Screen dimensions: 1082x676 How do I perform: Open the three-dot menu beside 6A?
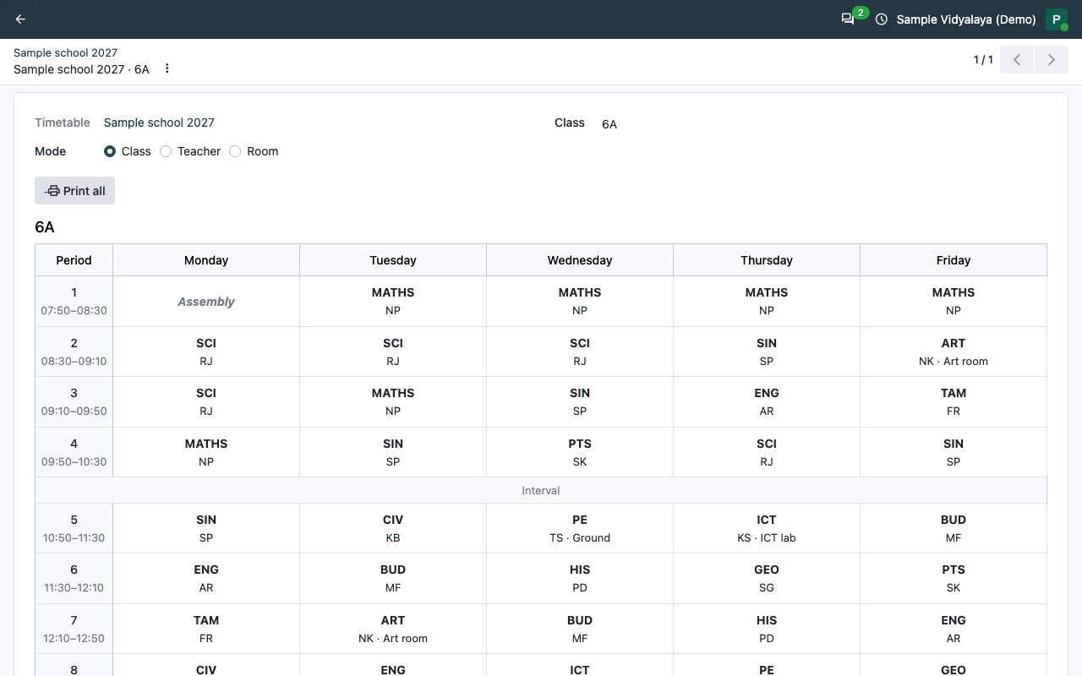167,68
